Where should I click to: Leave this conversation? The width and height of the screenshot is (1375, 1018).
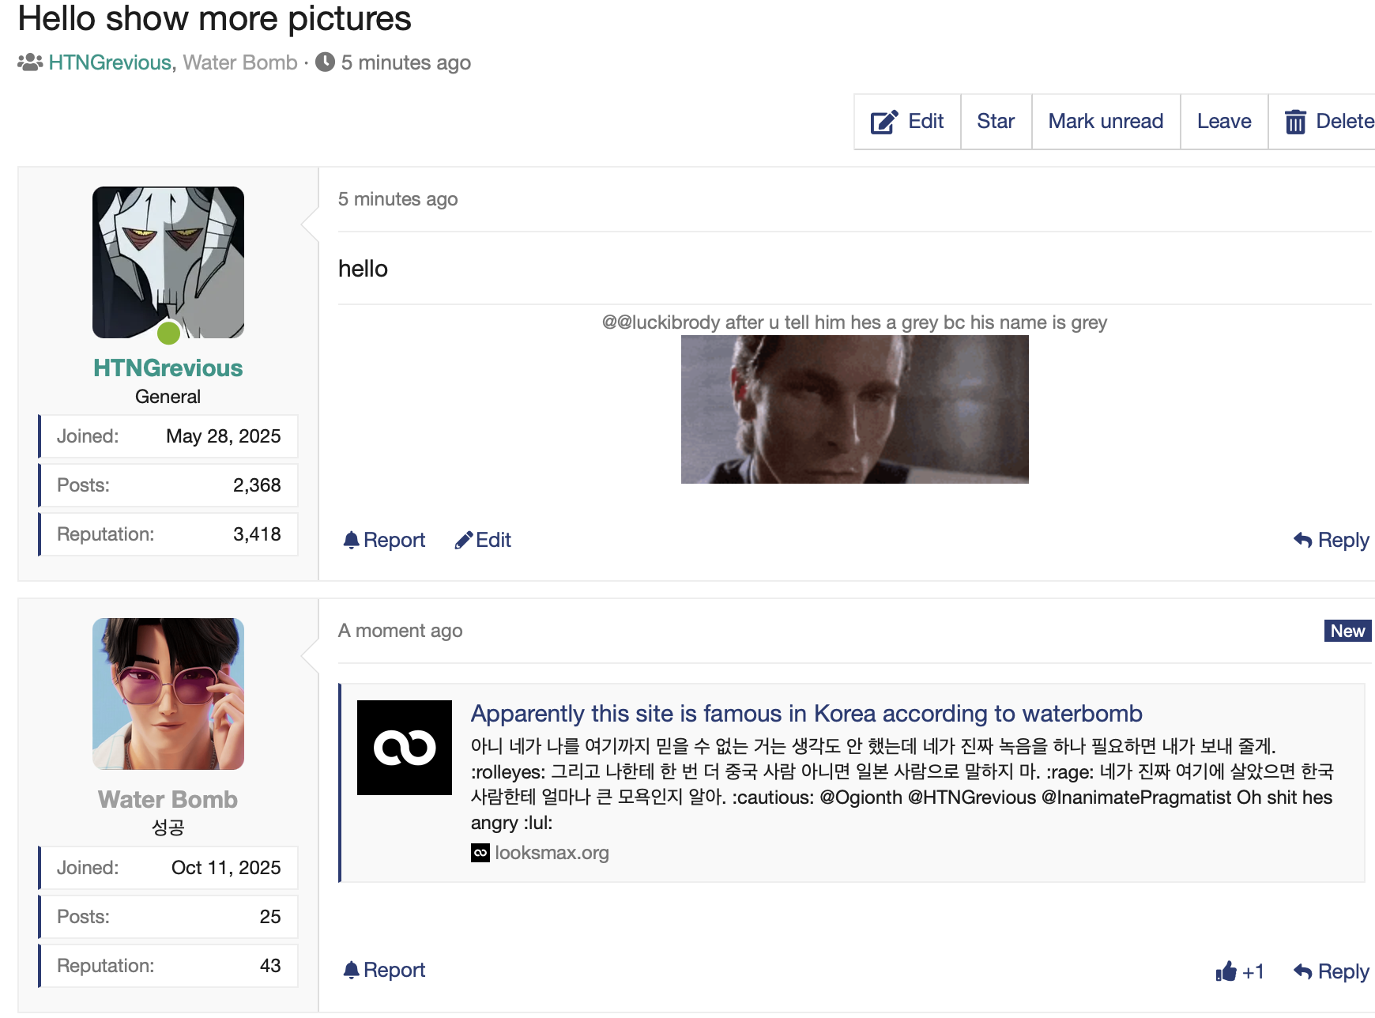click(x=1223, y=122)
